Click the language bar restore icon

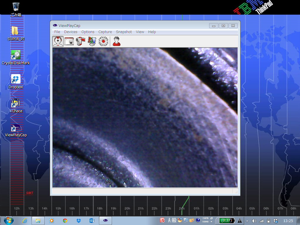pos(212,218)
